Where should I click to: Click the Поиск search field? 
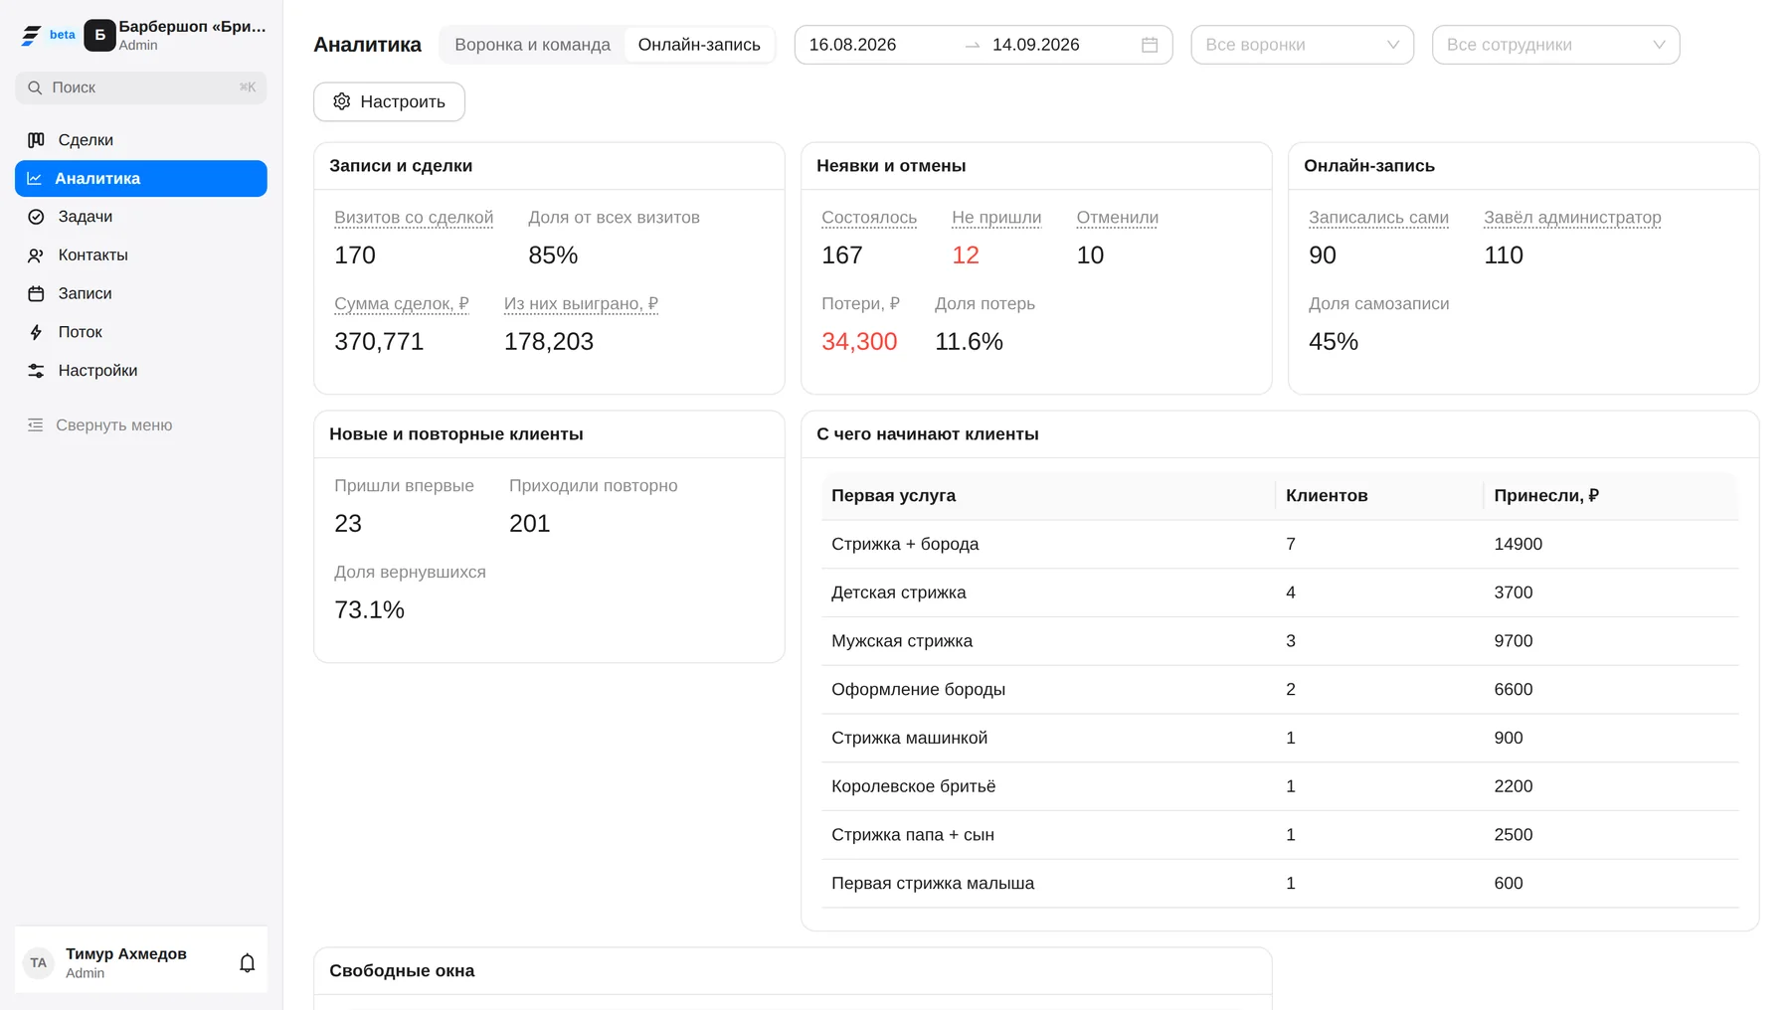(140, 87)
